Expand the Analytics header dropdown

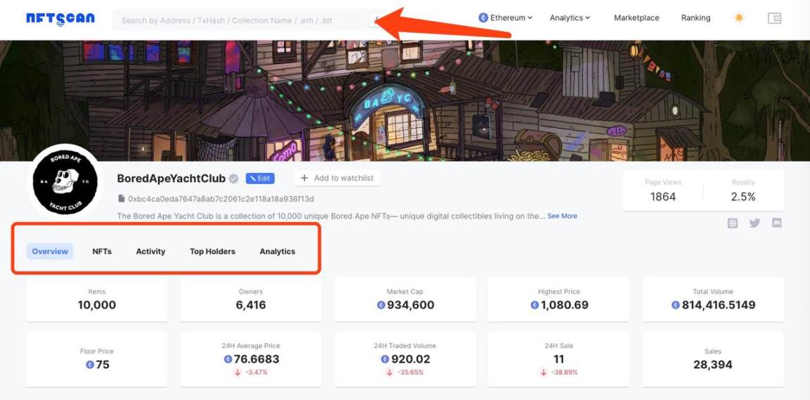point(570,18)
